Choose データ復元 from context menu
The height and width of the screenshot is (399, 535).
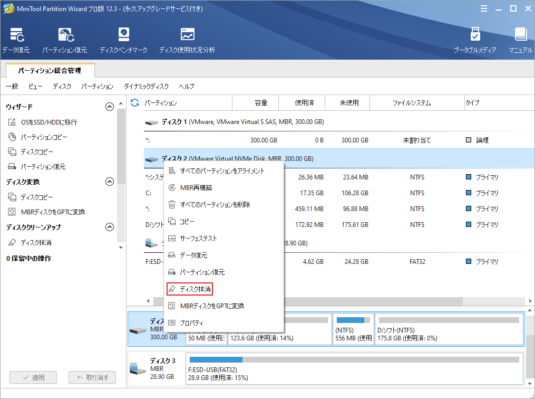coord(224,255)
